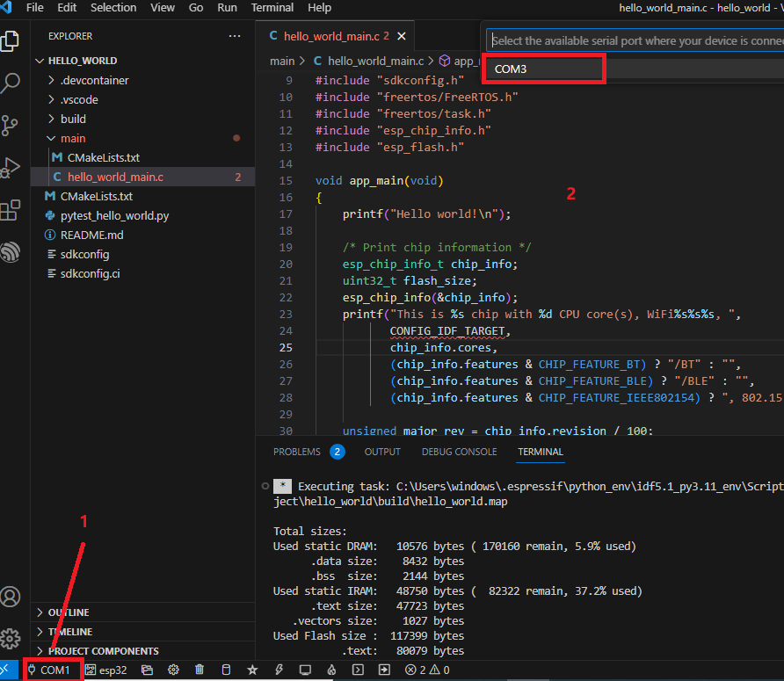This screenshot has width=784, height=681.
Task: Open the Go menu
Action: pos(196,8)
